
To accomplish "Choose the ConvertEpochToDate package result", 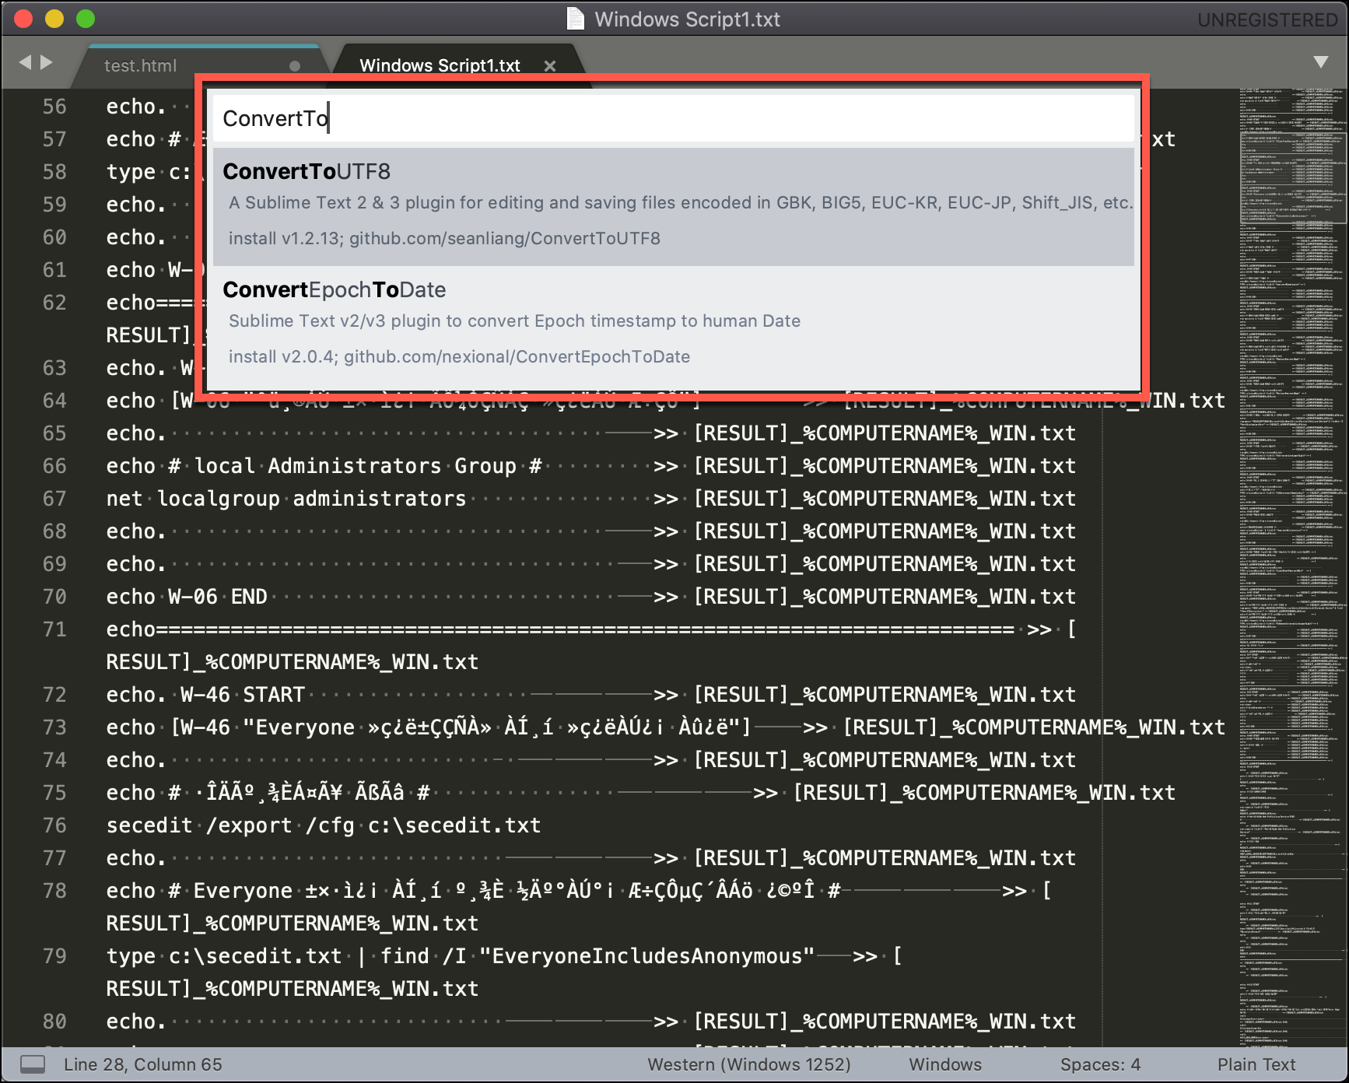I will 674,327.
